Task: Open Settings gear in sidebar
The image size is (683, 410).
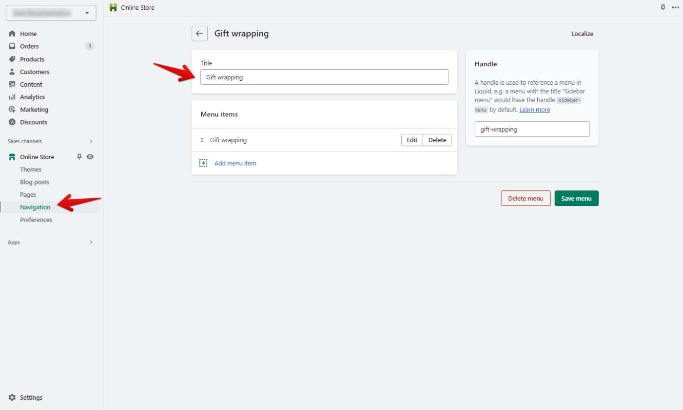Action: pyautogui.click(x=12, y=397)
